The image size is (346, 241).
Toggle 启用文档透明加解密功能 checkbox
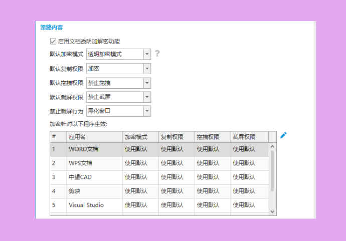(53, 41)
